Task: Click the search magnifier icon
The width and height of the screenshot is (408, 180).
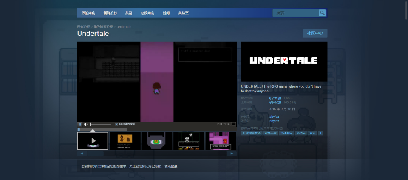Action: 322,13
